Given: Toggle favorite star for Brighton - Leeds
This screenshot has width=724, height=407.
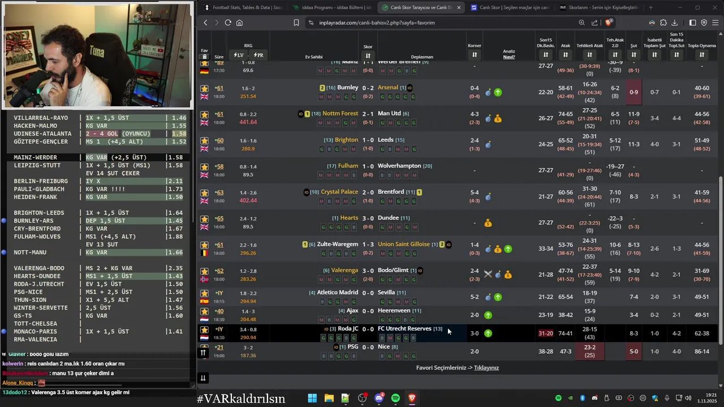Looking at the screenshot, I should (204, 141).
